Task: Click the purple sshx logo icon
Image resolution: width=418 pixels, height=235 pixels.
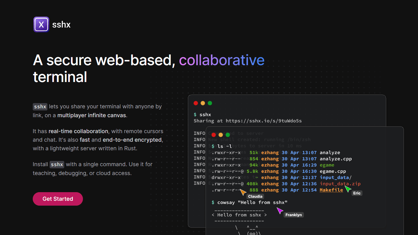Action: click(41, 24)
